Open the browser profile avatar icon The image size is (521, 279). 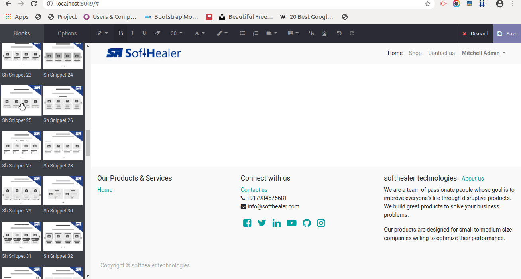[x=499, y=4]
